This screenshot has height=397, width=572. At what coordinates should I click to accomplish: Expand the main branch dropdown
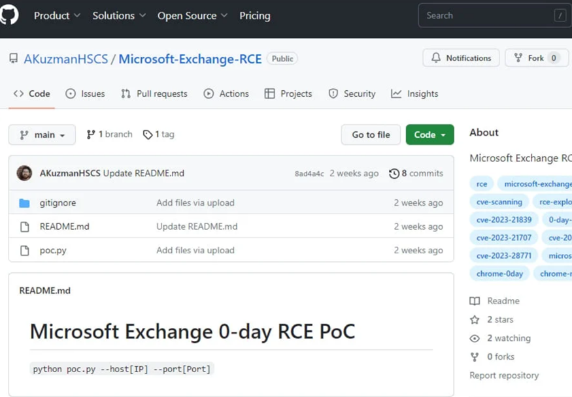point(42,135)
